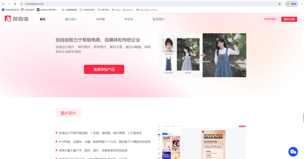Switch to the AI作图 navigation item
This screenshot has height=159, width=304.
pyautogui.click(x=100, y=19)
